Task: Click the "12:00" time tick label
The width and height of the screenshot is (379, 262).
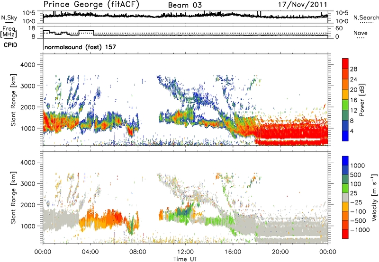Action: tap(185, 252)
